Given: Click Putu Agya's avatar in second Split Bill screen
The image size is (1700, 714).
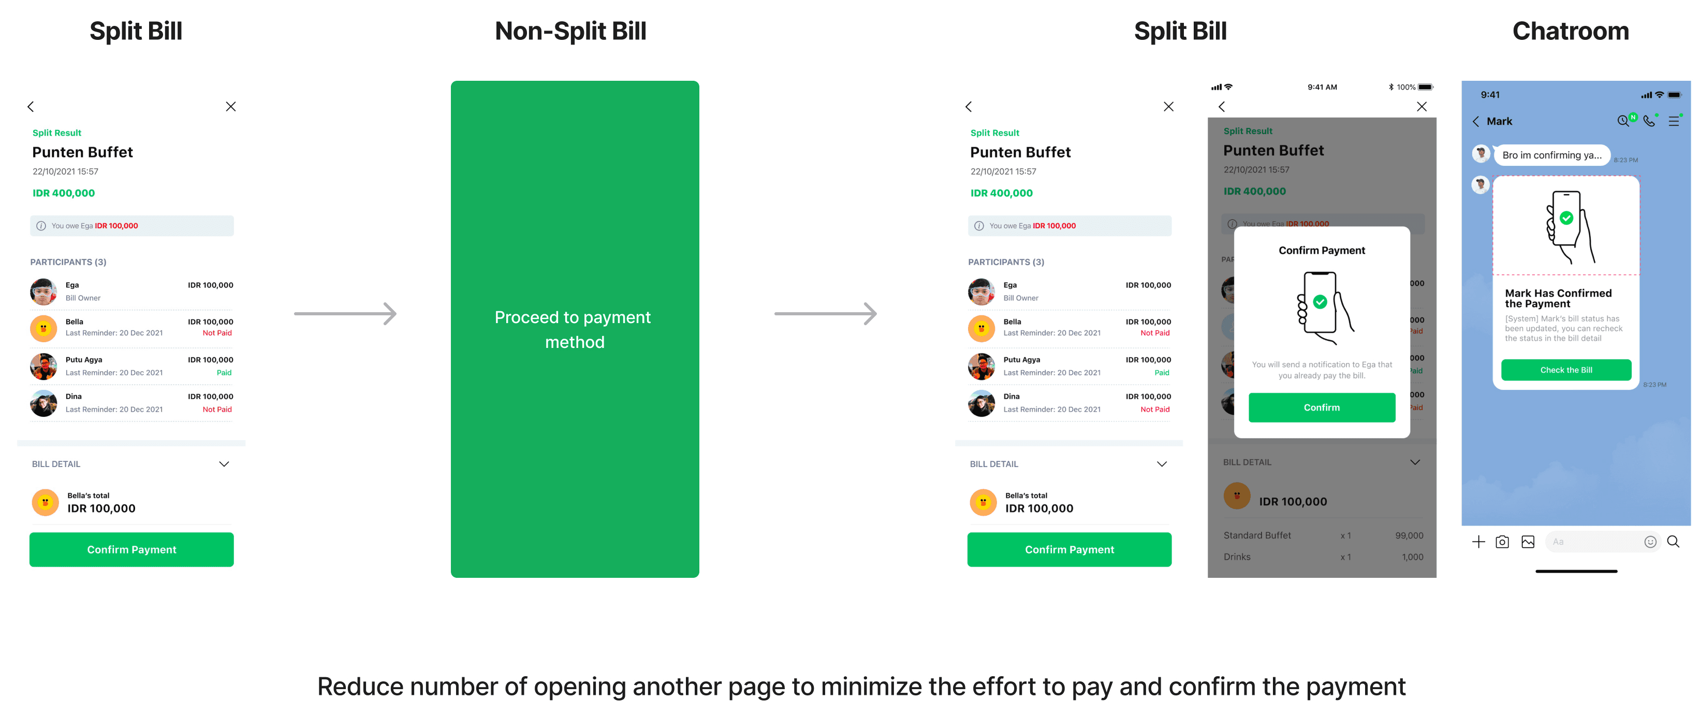Looking at the screenshot, I should click(x=981, y=366).
